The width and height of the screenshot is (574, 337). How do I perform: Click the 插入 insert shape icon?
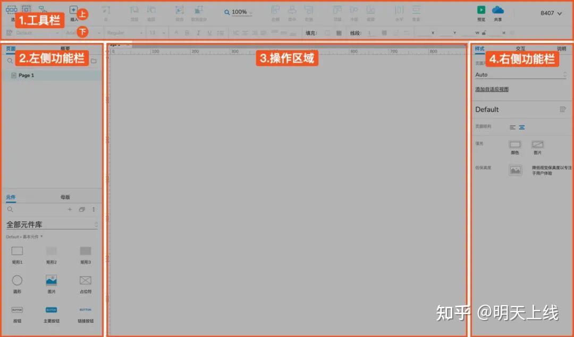pyautogui.click(x=73, y=9)
